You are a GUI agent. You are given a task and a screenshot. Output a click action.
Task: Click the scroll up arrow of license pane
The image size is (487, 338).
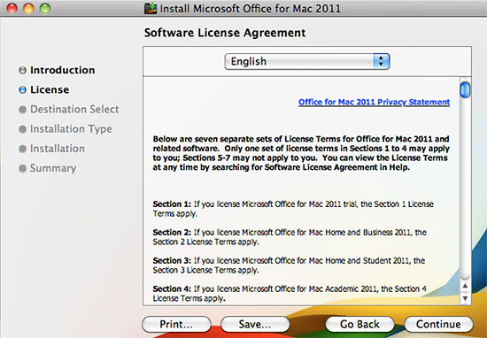(465, 286)
